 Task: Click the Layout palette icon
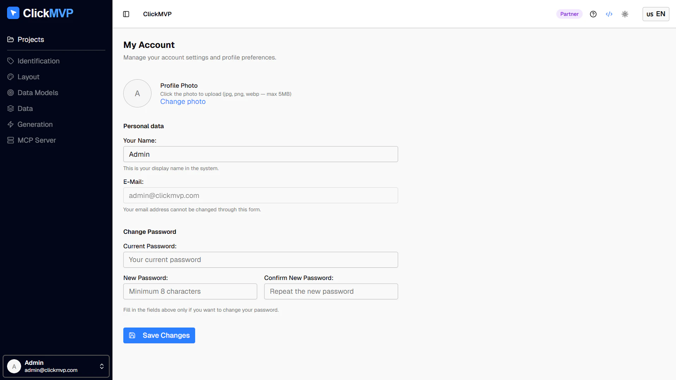[x=11, y=77]
